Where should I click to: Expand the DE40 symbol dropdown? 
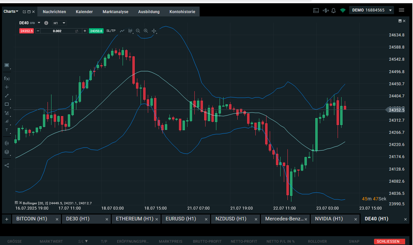point(39,23)
